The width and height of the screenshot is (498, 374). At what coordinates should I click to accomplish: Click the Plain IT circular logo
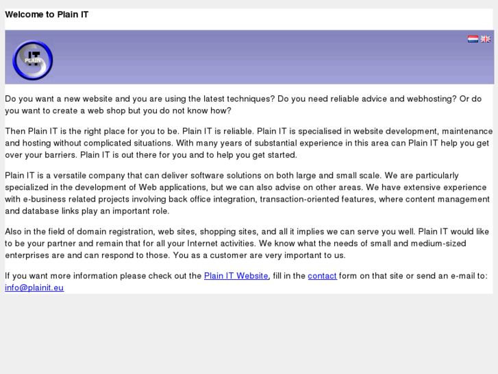pos(33,60)
